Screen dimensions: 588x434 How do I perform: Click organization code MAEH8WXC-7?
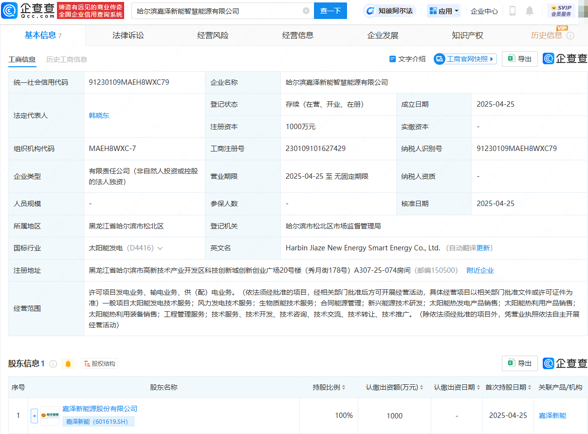coord(112,148)
